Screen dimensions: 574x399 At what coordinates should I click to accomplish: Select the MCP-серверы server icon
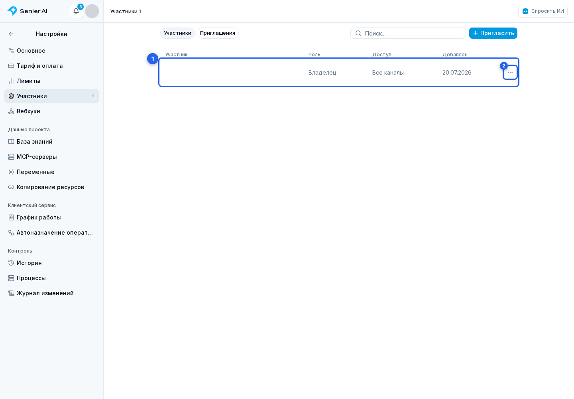pos(11,157)
